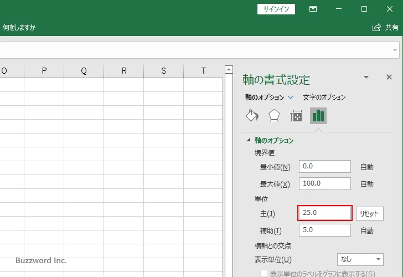The height and width of the screenshot is (277, 403).
Task: Collapse the 軸のオプション section
Action: [x=249, y=140]
